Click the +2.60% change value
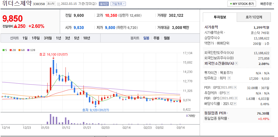The image size is (278, 137). [36, 26]
